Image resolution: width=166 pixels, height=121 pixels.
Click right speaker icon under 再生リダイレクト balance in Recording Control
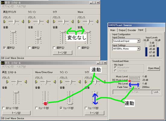point(23,21)
